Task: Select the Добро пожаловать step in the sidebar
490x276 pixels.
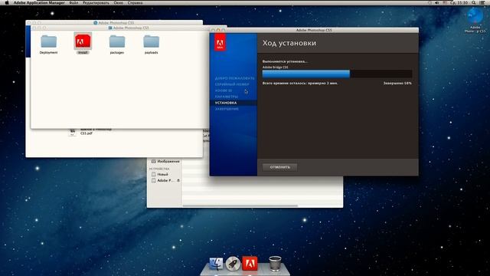Action: point(234,78)
